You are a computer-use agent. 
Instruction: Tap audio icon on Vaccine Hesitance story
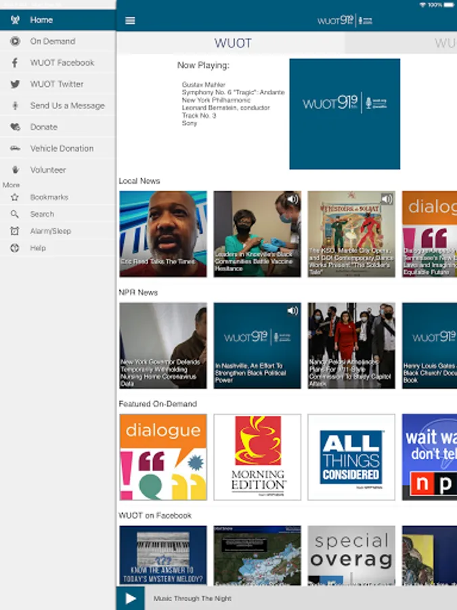[292, 199]
